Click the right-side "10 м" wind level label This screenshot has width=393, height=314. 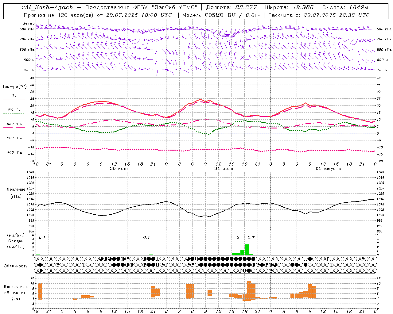click(382, 70)
